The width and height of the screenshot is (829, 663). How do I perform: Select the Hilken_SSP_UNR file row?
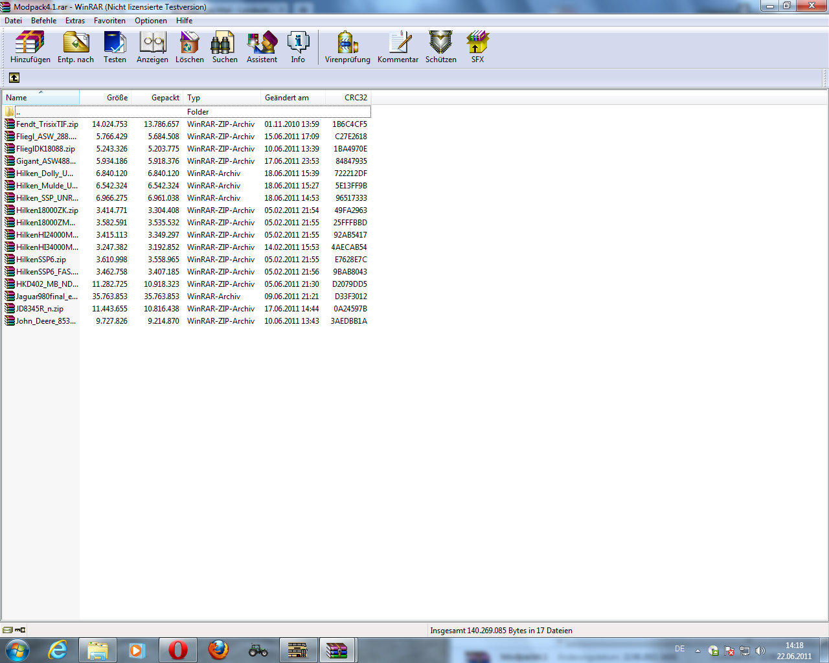pyautogui.click(x=187, y=198)
